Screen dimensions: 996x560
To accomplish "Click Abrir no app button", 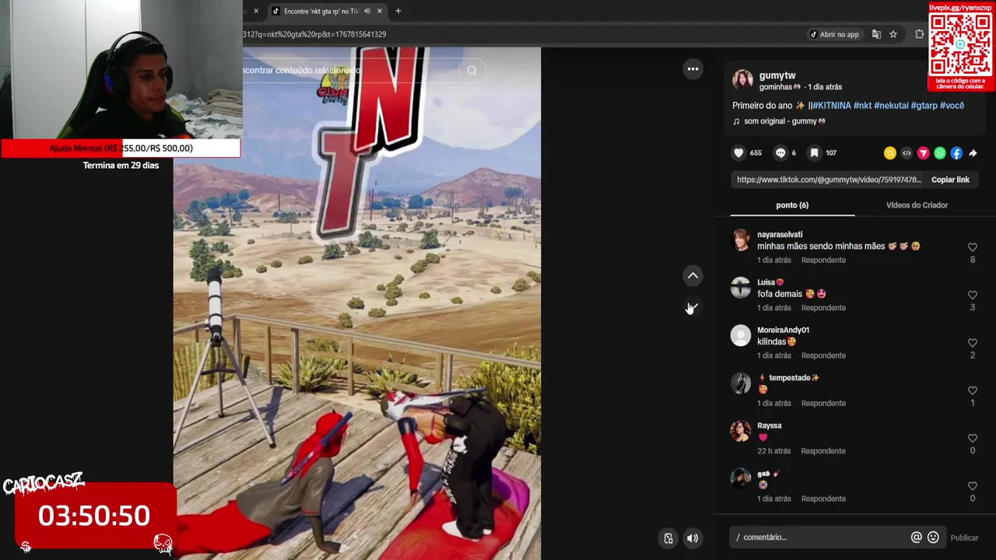I will [x=833, y=34].
